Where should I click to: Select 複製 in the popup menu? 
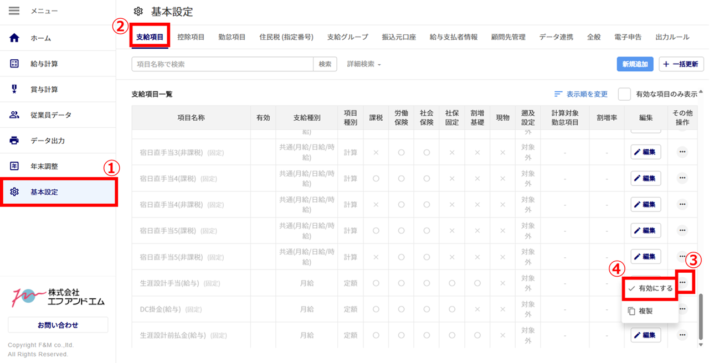pyautogui.click(x=645, y=311)
